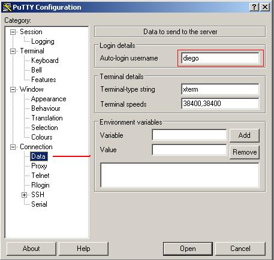The height and width of the screenshot is (260, 274).
Task: Select the Connection category
Action: click(36, 147)
